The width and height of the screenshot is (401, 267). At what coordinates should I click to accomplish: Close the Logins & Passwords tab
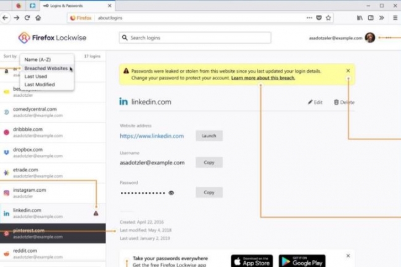[109, 6]
